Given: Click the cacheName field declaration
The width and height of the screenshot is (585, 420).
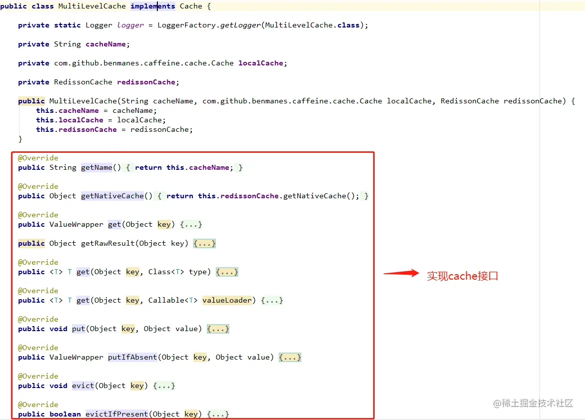Looking at the screenshot, I should coord(105,44).
